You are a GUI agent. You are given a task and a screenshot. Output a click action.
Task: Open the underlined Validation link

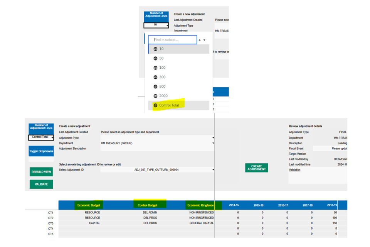[294, 170]
